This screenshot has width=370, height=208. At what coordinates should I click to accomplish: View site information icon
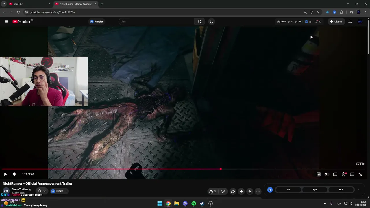(26, 12)
